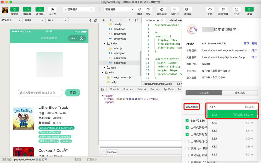Open console drawer three-dot menu
Image resolution: width=261 pixels, height=163 pixels.
click(103, 152)
